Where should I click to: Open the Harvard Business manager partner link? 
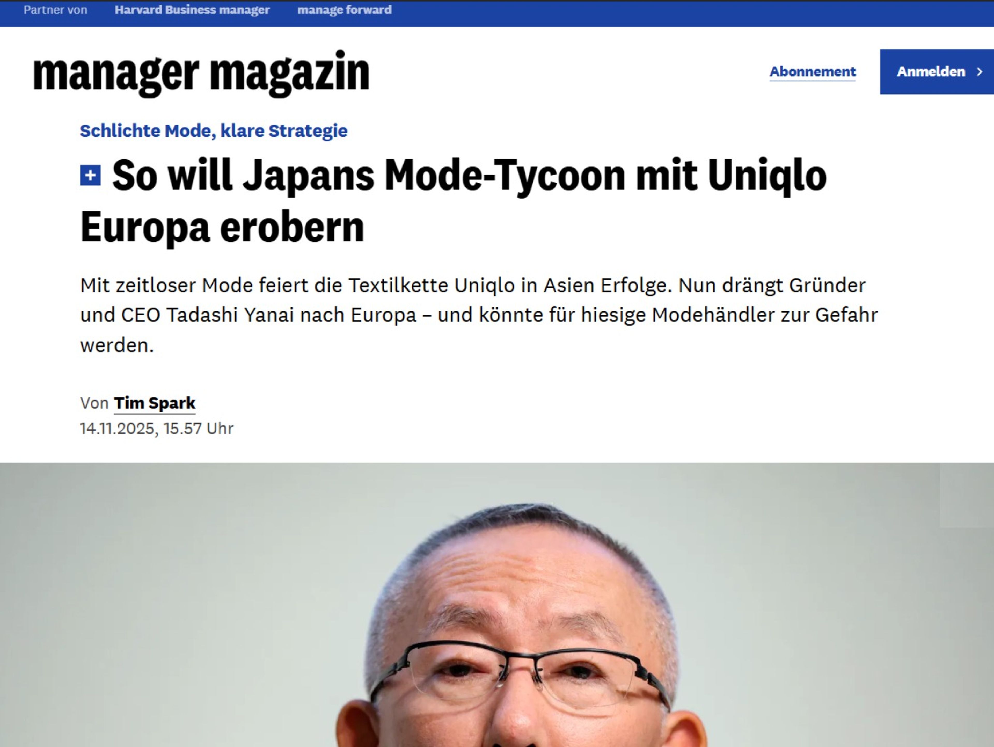pos(192,10)
